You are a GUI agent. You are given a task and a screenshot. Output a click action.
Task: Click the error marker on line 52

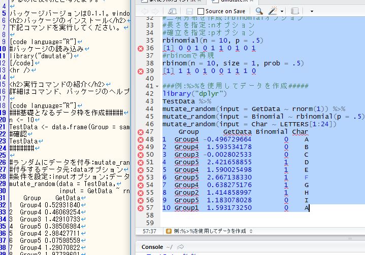(x=141, y=170)
